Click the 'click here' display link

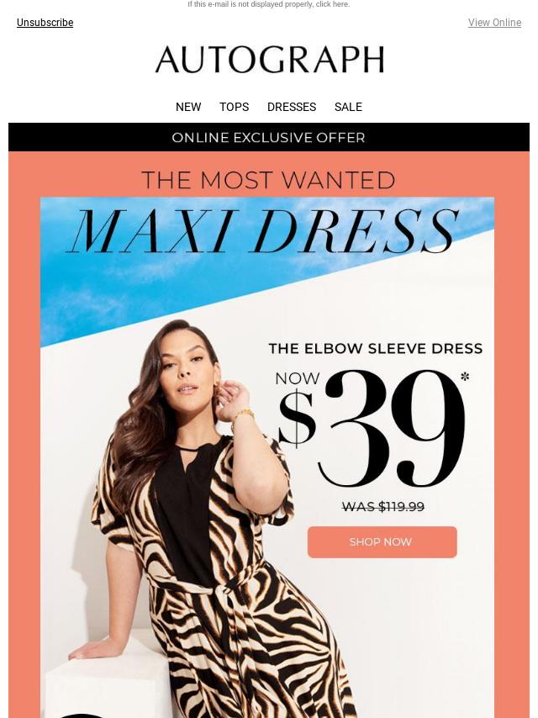(333, 4)
